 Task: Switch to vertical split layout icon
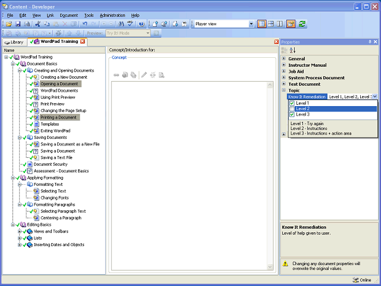coord(280,24)
